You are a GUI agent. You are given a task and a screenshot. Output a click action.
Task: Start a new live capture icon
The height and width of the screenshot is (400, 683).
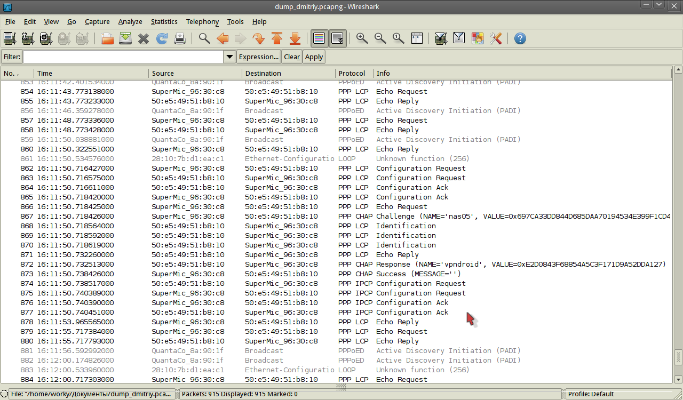(46, 38)
